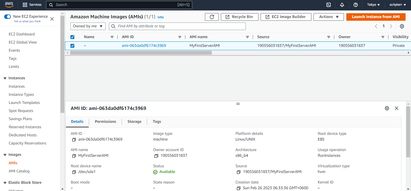
Task: Close the New EC2 Experience banner
Action: pos(52,19)
